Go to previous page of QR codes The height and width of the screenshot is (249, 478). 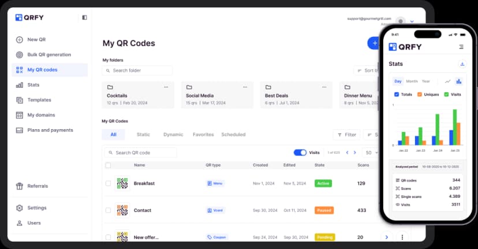click(x=347, y=153)
